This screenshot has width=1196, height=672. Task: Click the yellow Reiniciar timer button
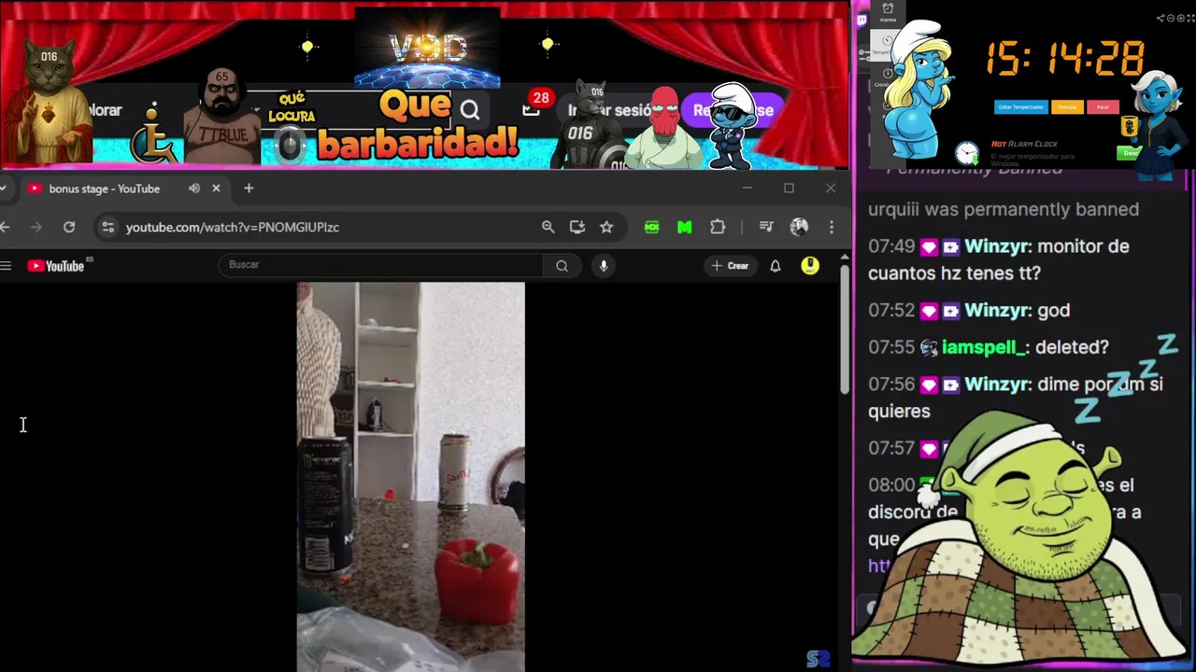pyautogui.click(x=1067, y=107)
